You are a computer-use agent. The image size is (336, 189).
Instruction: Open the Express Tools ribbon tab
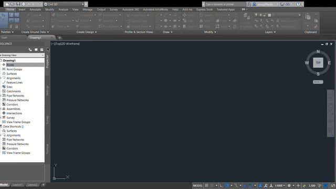204,9
